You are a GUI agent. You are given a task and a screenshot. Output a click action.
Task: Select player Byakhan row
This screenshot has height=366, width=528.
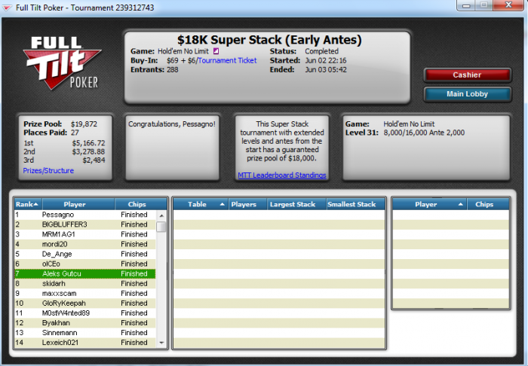click(x=84, y=323)
